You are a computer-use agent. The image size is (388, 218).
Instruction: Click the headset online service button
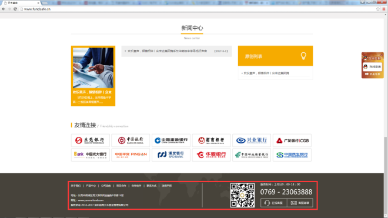274,203
